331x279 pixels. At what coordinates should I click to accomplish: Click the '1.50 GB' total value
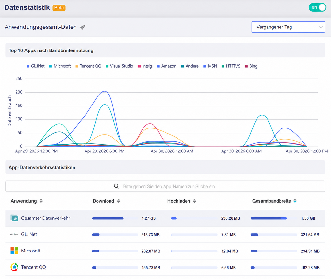coord(308,218)
